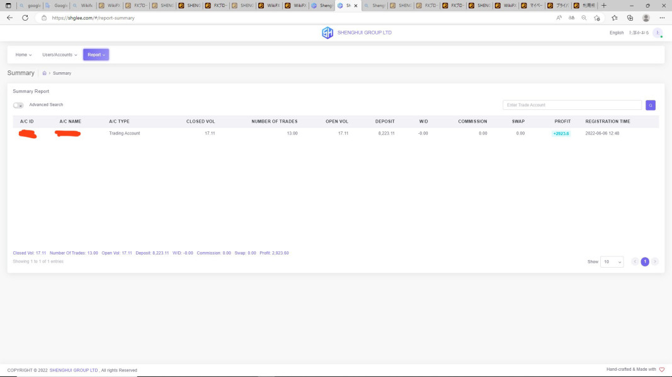The image size is (672, 377).
Task: Expand the Home navigation dropdown
Action: pos(23,55)
